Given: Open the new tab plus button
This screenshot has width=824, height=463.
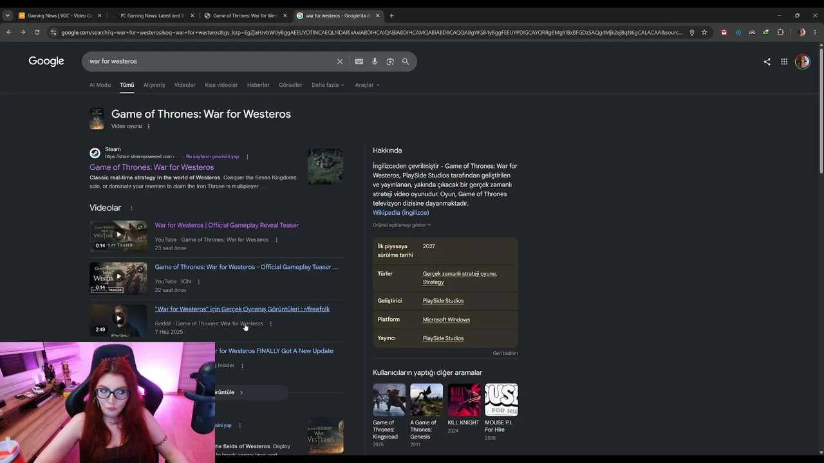Looking at the screenshot, I should coord(391,15).
